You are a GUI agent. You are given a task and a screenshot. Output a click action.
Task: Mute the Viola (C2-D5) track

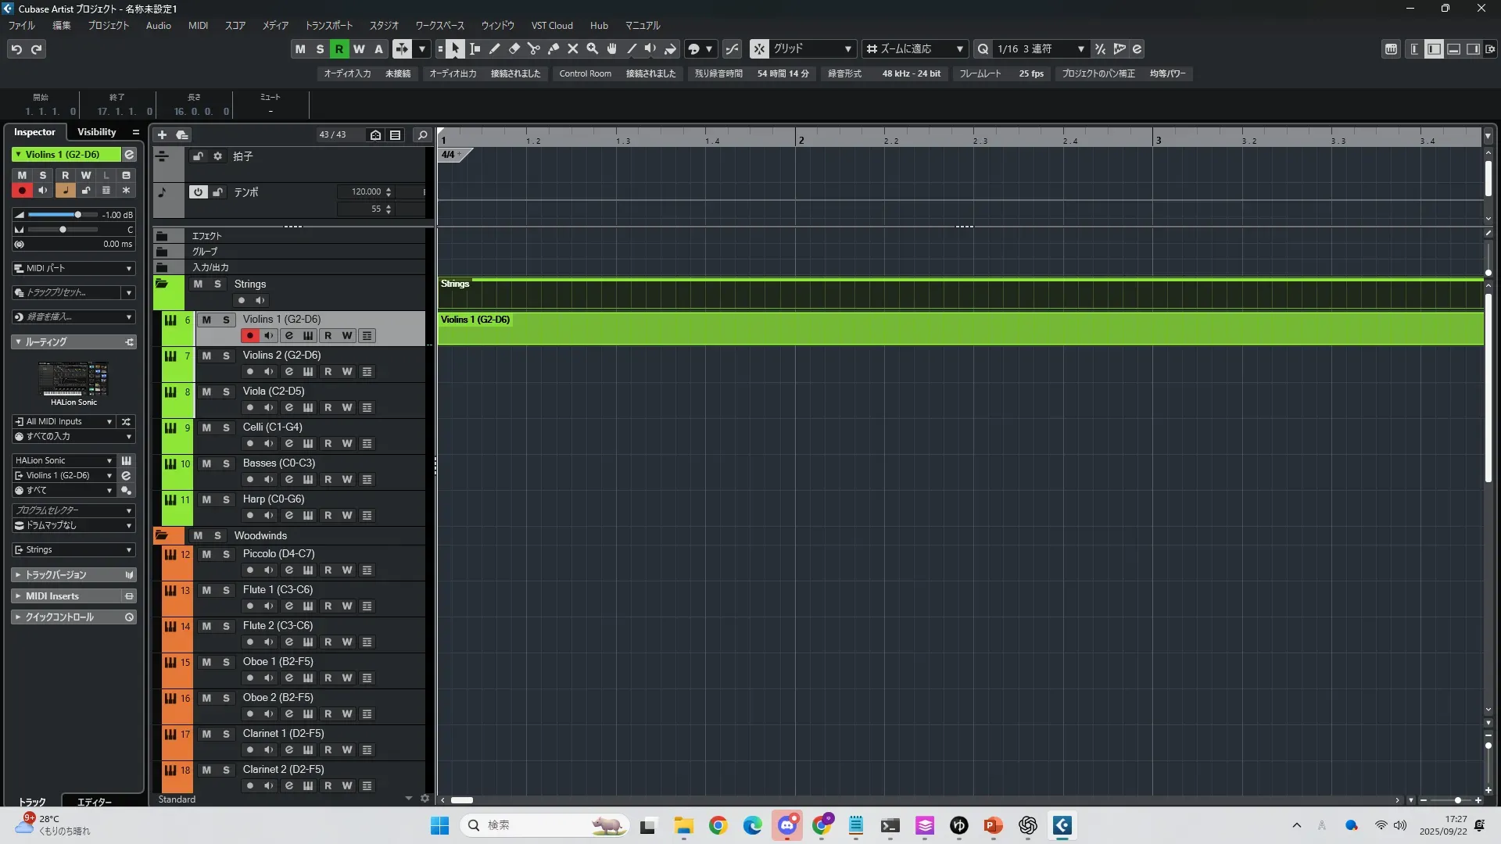[x=206, y=392]
